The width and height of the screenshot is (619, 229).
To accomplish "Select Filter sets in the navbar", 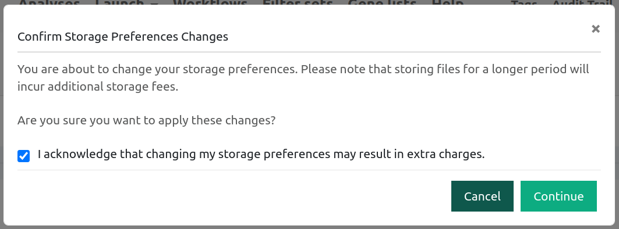I will pyautogui.click(x=298, y=2).
